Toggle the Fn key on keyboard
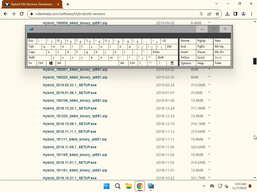Screen dimensions: 257x192 pyautogui.click(x=32, y=63)
